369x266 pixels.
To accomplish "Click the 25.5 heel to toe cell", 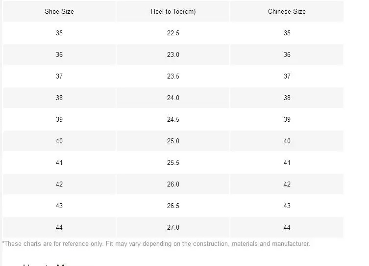I will point(173,162).
